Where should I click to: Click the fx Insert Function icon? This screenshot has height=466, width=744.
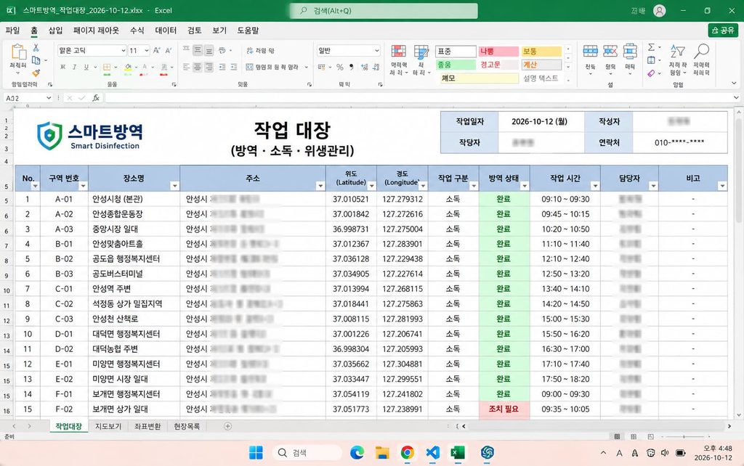pos(96,98)
